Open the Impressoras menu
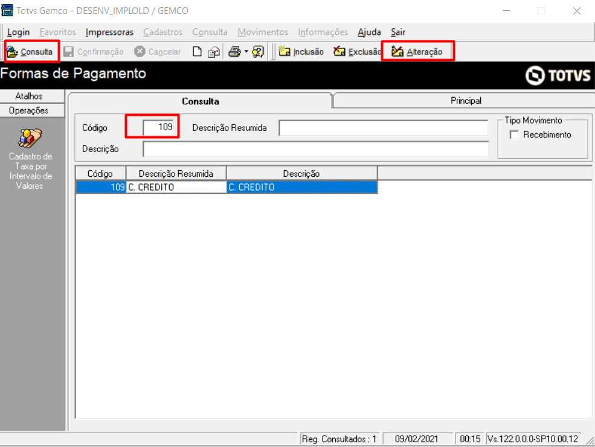The image size is (595, 447). [109, 32]
